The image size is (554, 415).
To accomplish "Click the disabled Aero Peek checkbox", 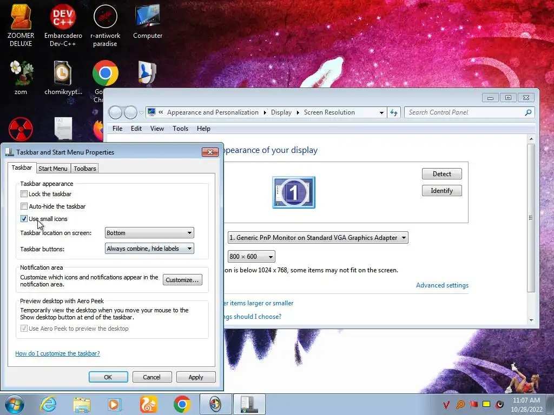I will (x=24, y=328).
